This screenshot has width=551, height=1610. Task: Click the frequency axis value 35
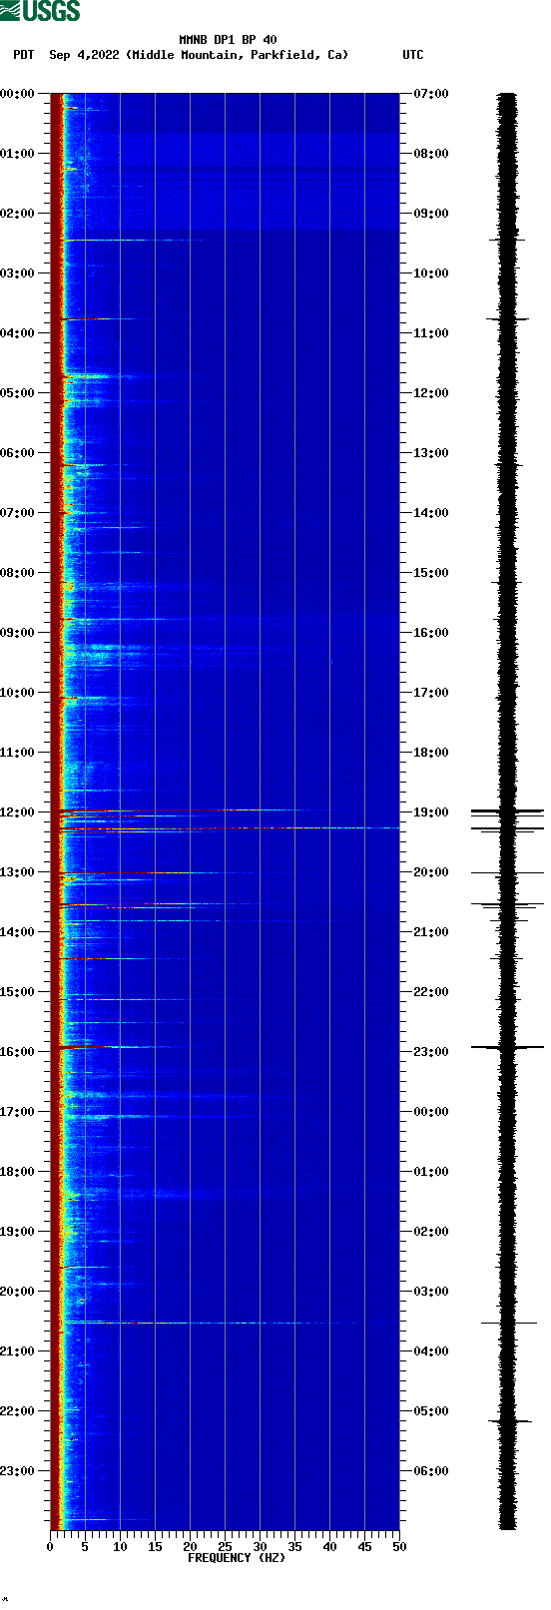[294, 1547]
